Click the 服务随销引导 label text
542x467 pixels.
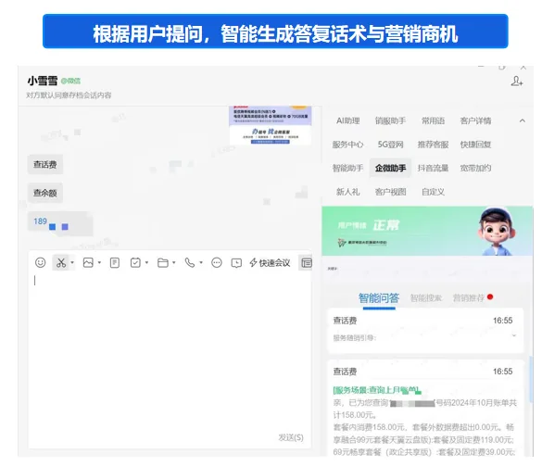click(x=355, y=337)
